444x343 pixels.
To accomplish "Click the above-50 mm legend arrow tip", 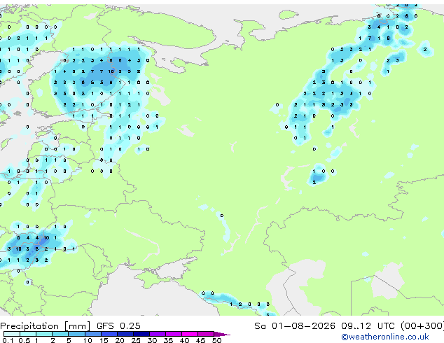I will (x=222, y=334).
